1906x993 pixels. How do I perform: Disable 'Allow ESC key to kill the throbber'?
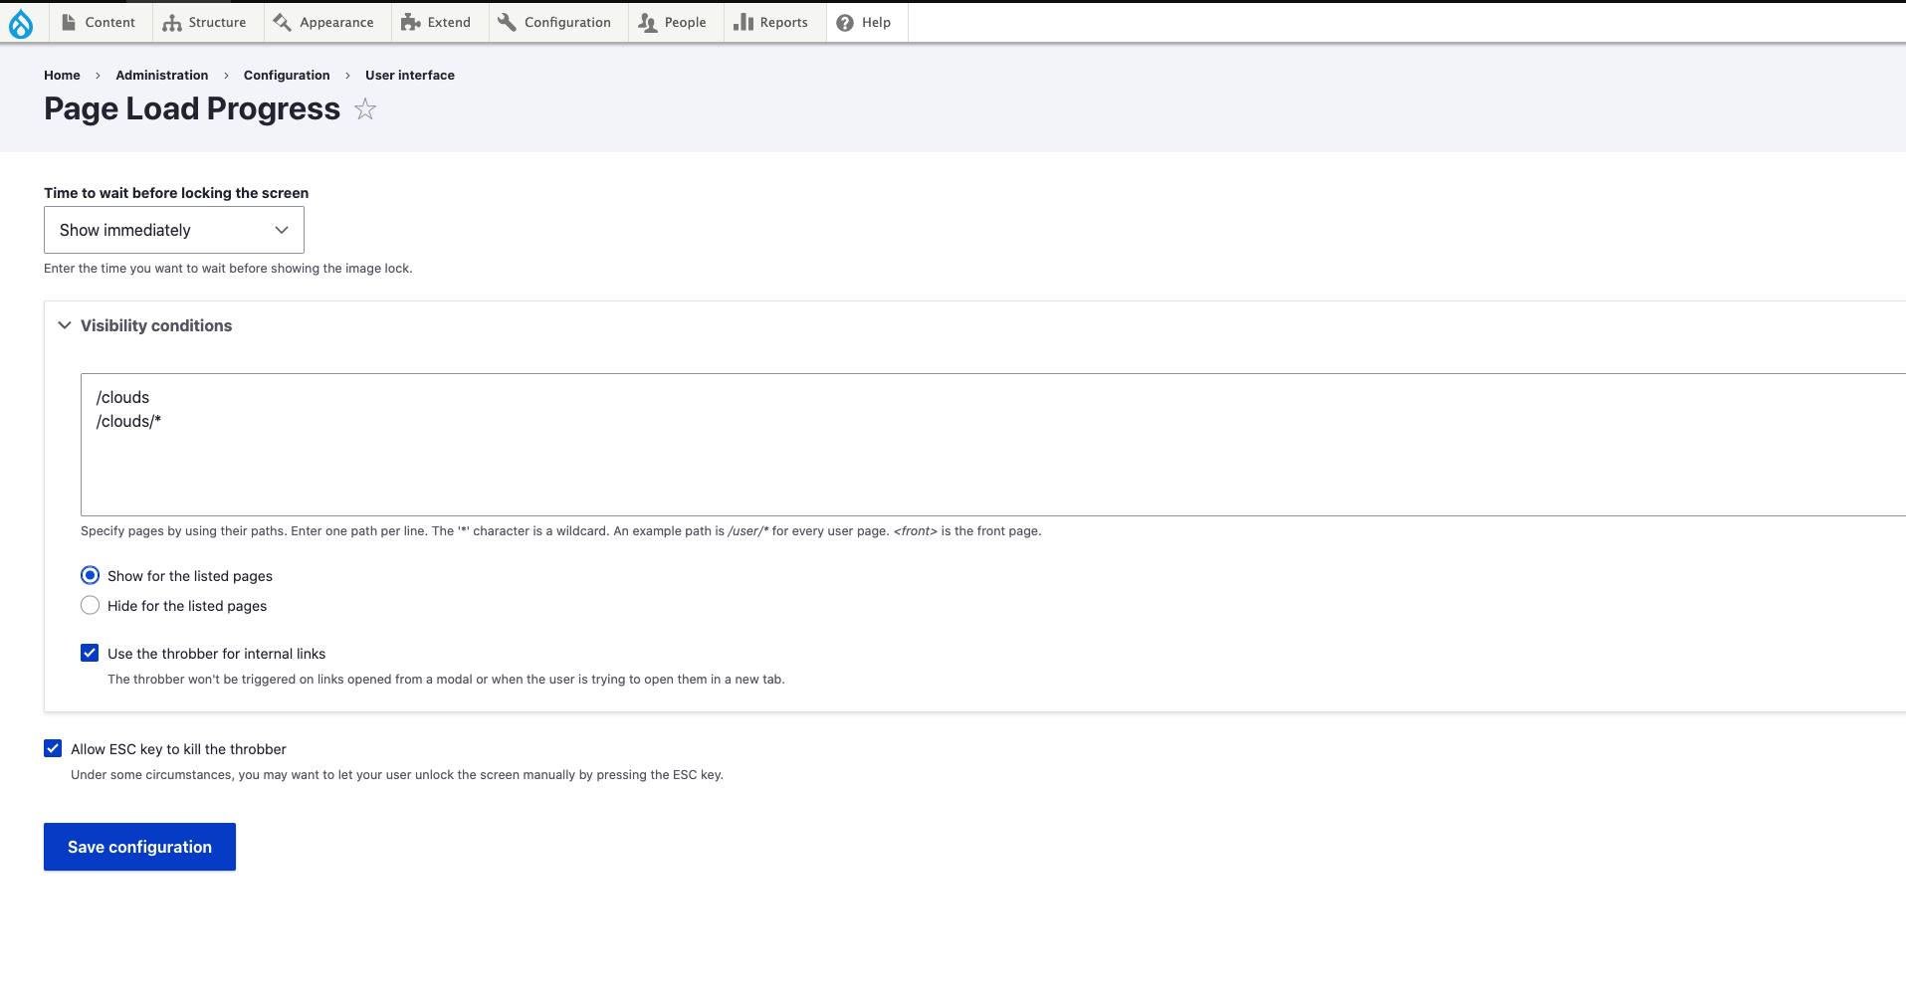pos(52,748)
